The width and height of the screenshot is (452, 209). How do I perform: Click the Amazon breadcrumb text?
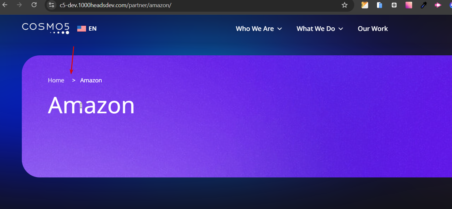91,80
